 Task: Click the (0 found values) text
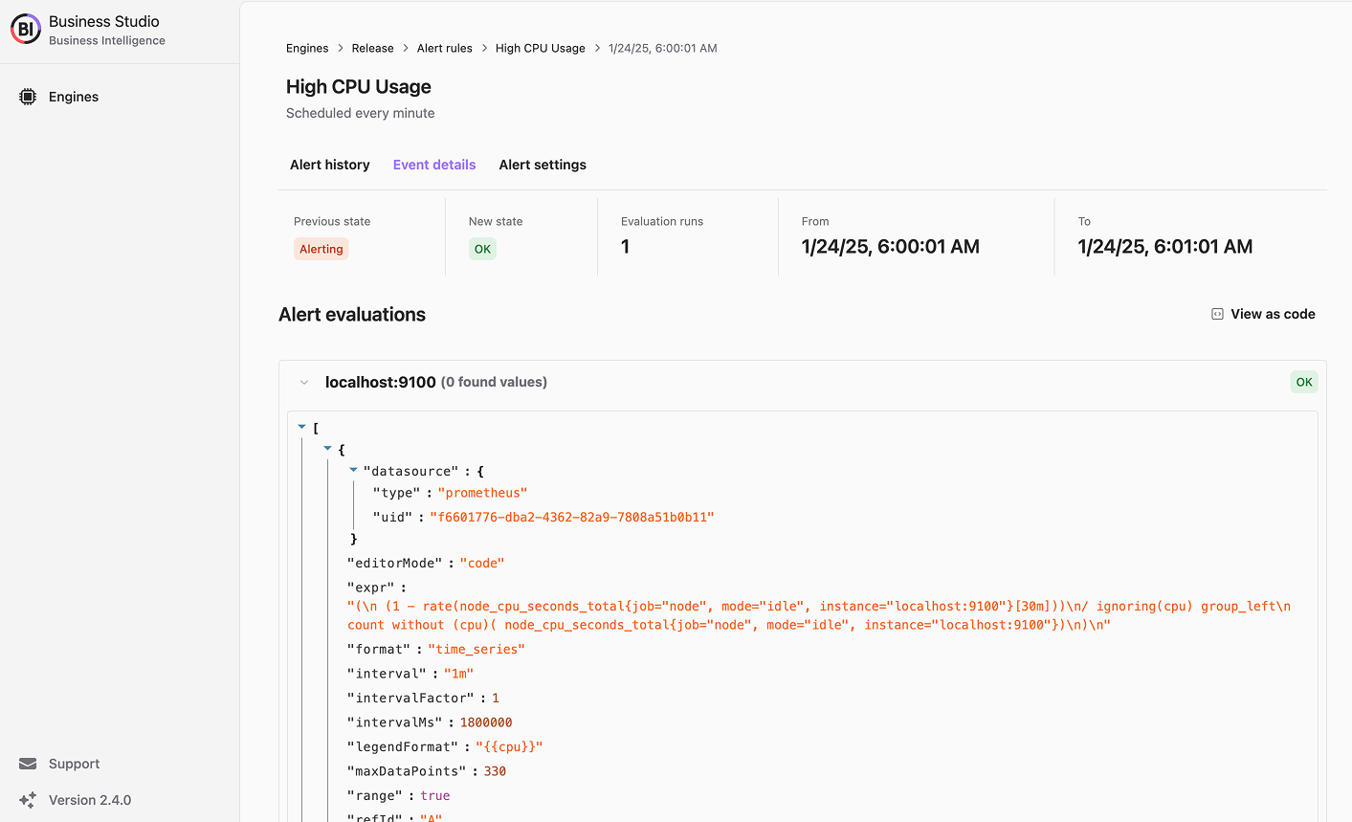(x=494, y=382)
